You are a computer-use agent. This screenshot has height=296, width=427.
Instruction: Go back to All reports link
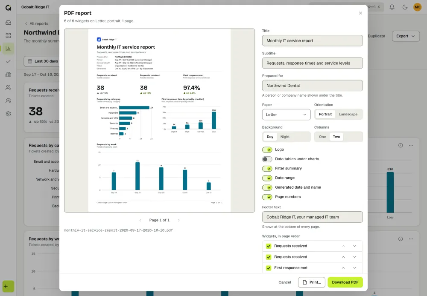36,23
